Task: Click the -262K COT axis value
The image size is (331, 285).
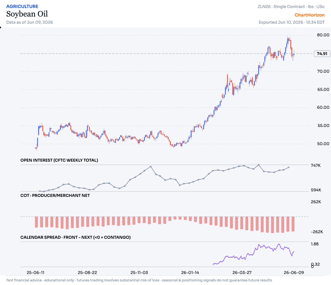Action: coord(317,232)
